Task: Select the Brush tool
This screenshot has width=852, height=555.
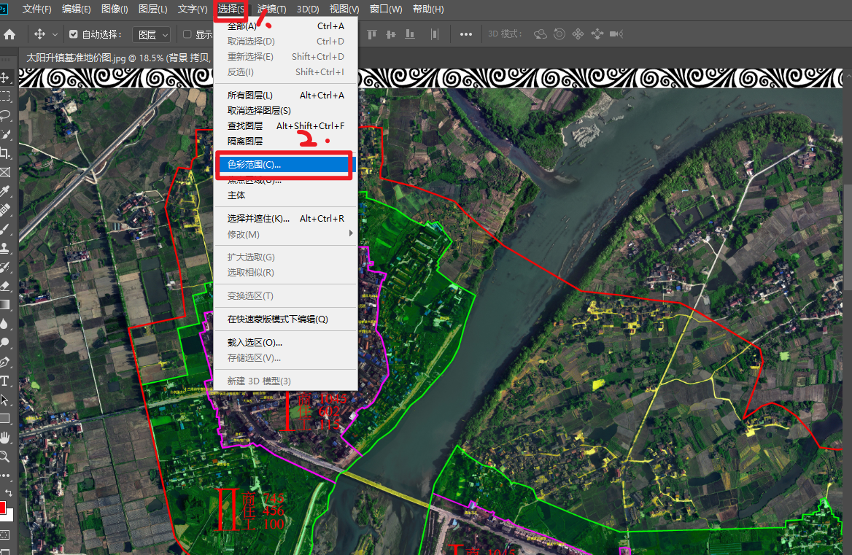Action: point(4,229)
